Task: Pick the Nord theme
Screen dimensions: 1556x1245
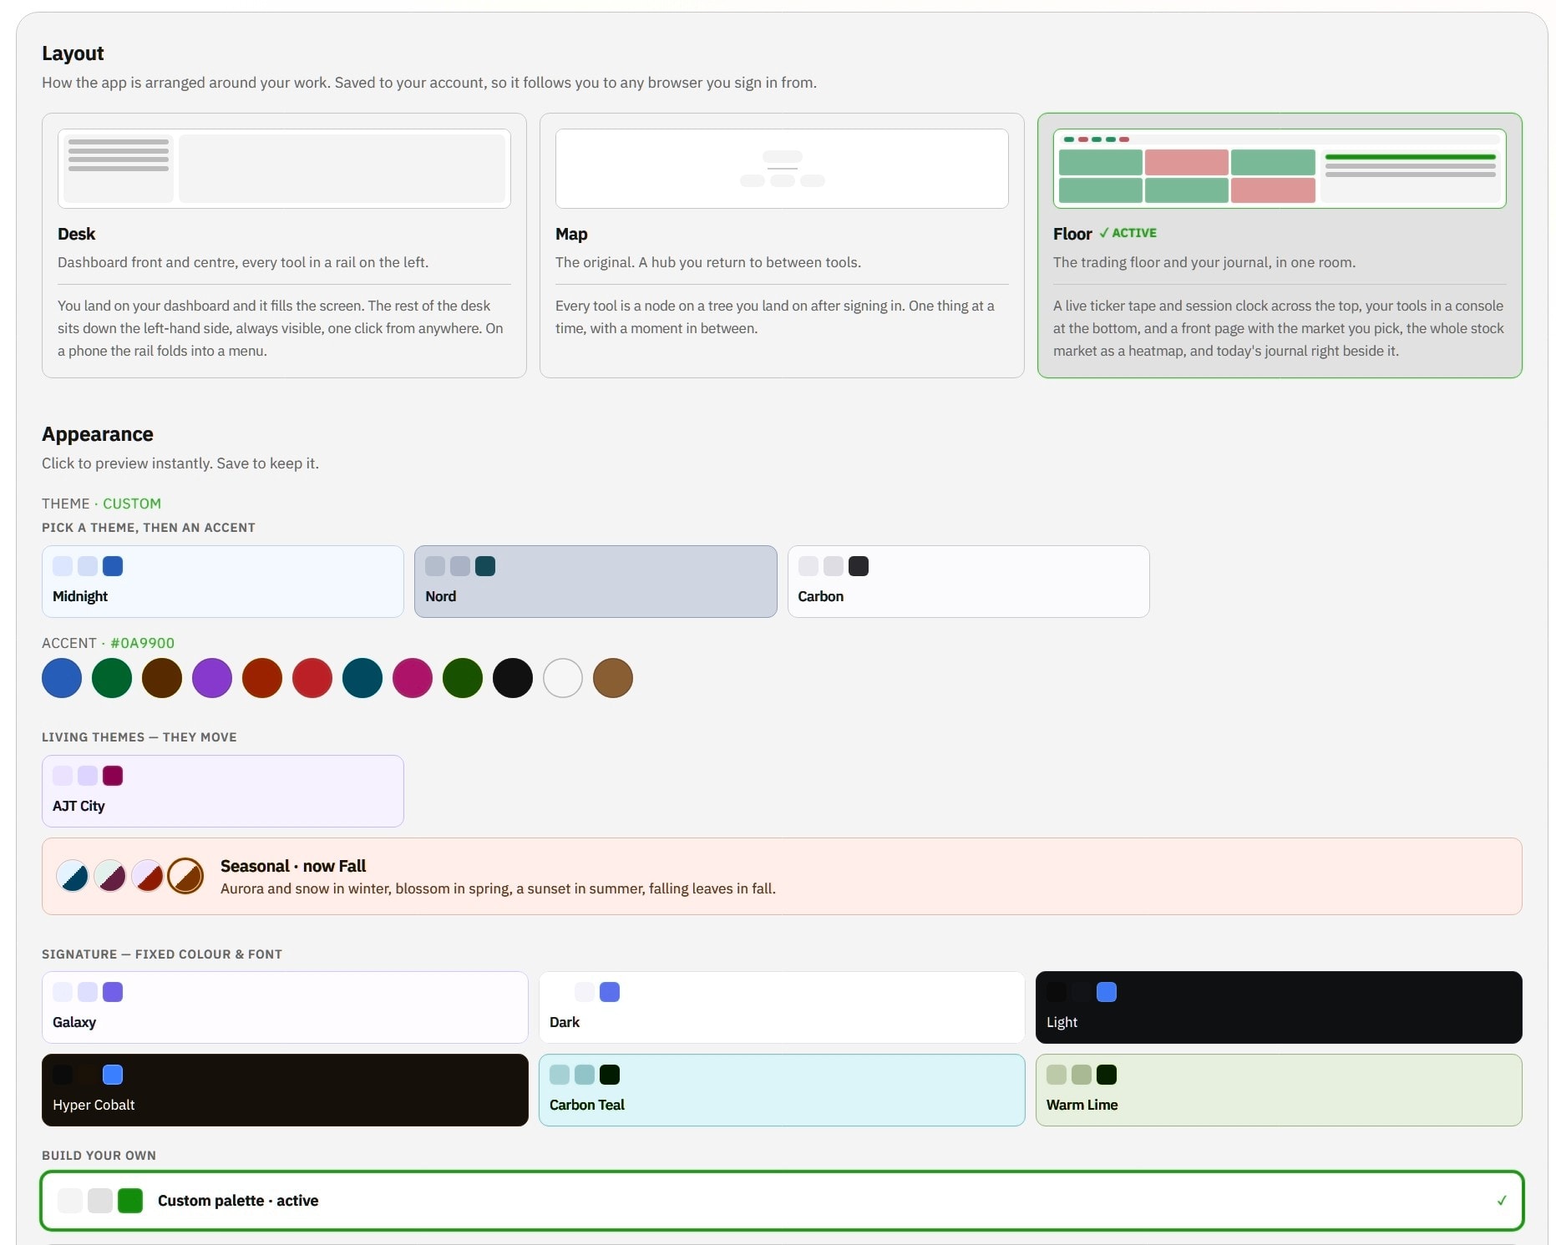Action: pos(596,582)
